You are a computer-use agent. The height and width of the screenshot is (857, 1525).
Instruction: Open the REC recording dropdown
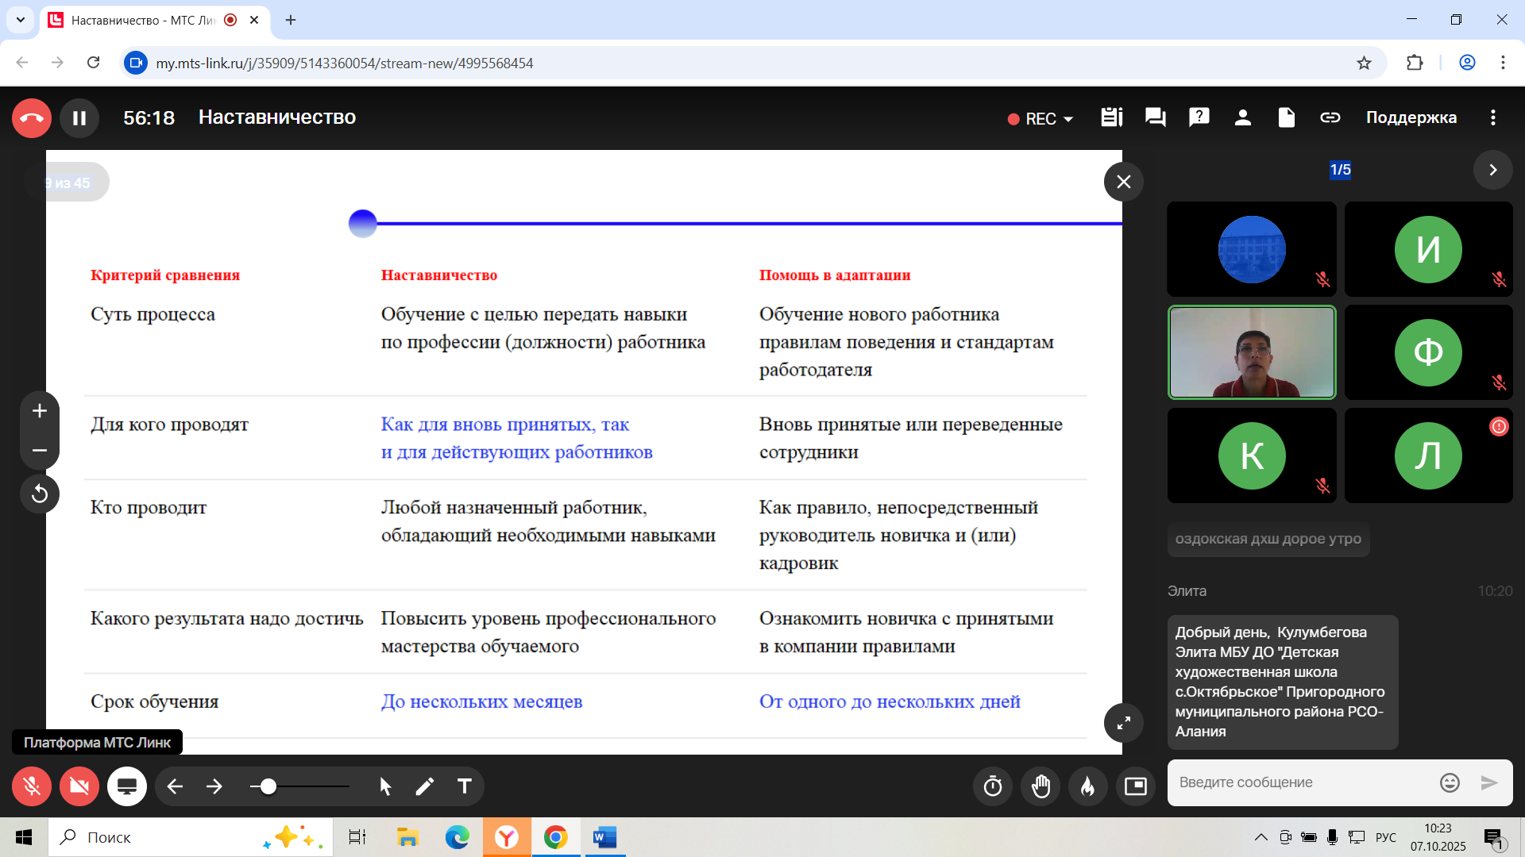tap(1040, 118)
